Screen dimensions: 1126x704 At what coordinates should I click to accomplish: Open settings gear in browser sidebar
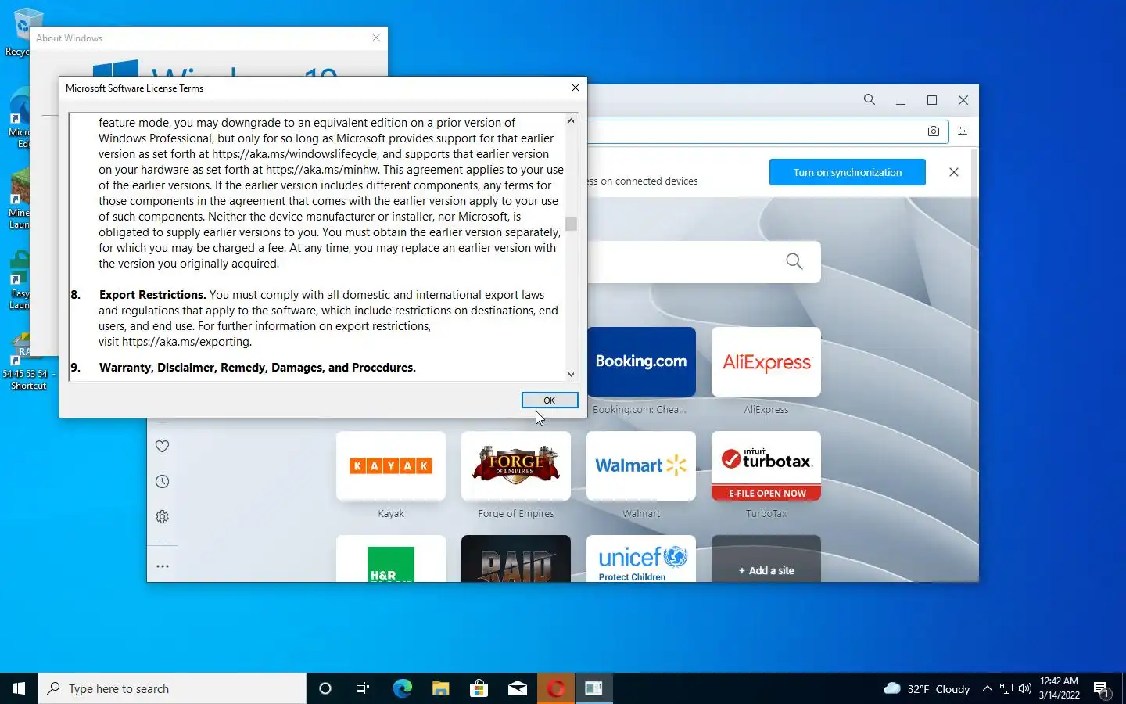pyautogui.click(x=163, y=517)
